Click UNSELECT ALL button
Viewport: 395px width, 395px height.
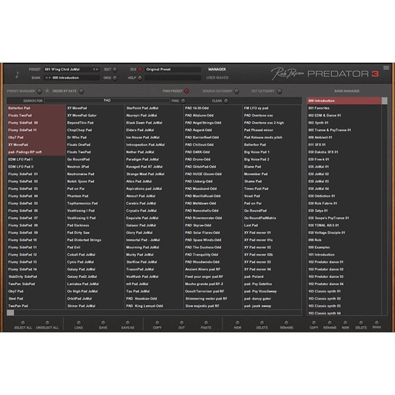(x=47, y=323)
